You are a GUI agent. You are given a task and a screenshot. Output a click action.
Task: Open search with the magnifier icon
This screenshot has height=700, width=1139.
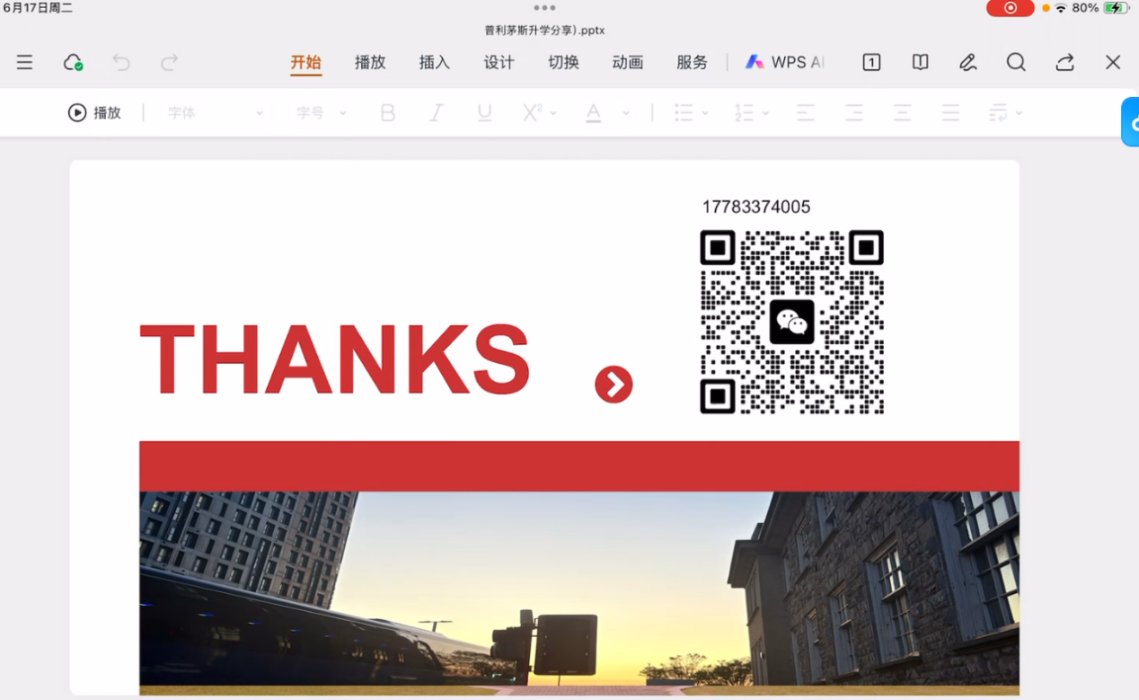(x=1016, y=62)
